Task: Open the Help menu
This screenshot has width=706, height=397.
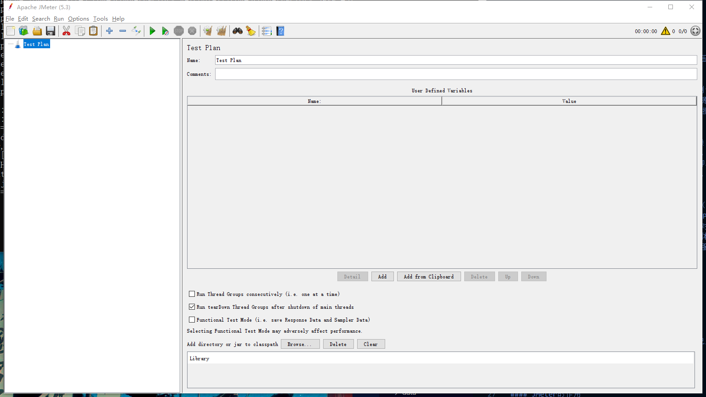Action: click(118, 19)
